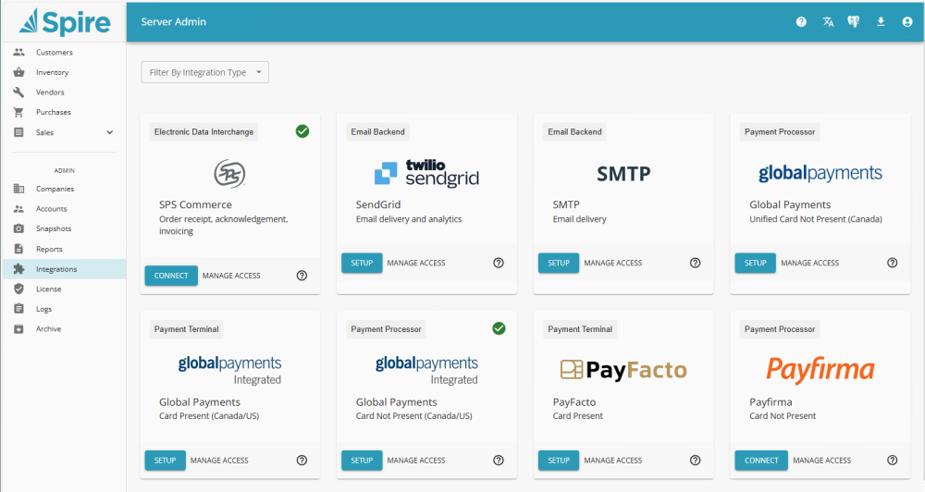Manage access for SPS Commerce

pos(231,276)
